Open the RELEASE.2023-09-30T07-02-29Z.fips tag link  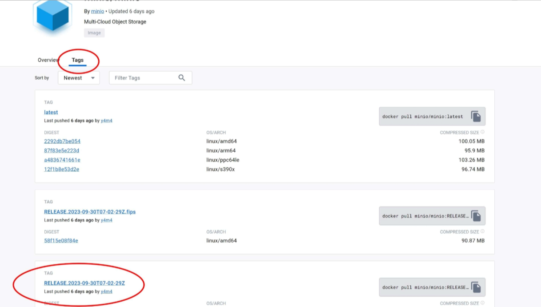click(x=90, y=212)
